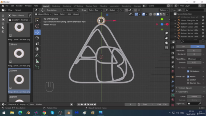206x116 pixels.
Task: Jump to timeline start button
Action: point(79,104)
